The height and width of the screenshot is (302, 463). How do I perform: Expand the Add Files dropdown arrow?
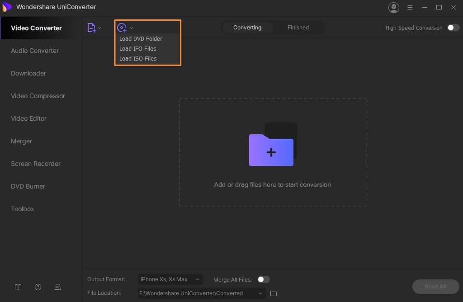[x=99, y=28]
